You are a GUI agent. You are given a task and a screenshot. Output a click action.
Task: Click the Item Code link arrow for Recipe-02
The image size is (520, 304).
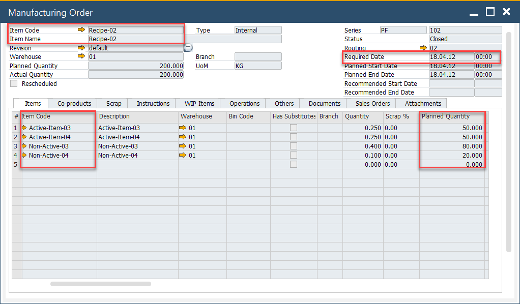click(x=81, y=30)
